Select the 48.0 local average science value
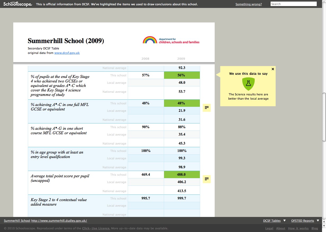This screenshot has width=326, height=232. pos(182,82)
